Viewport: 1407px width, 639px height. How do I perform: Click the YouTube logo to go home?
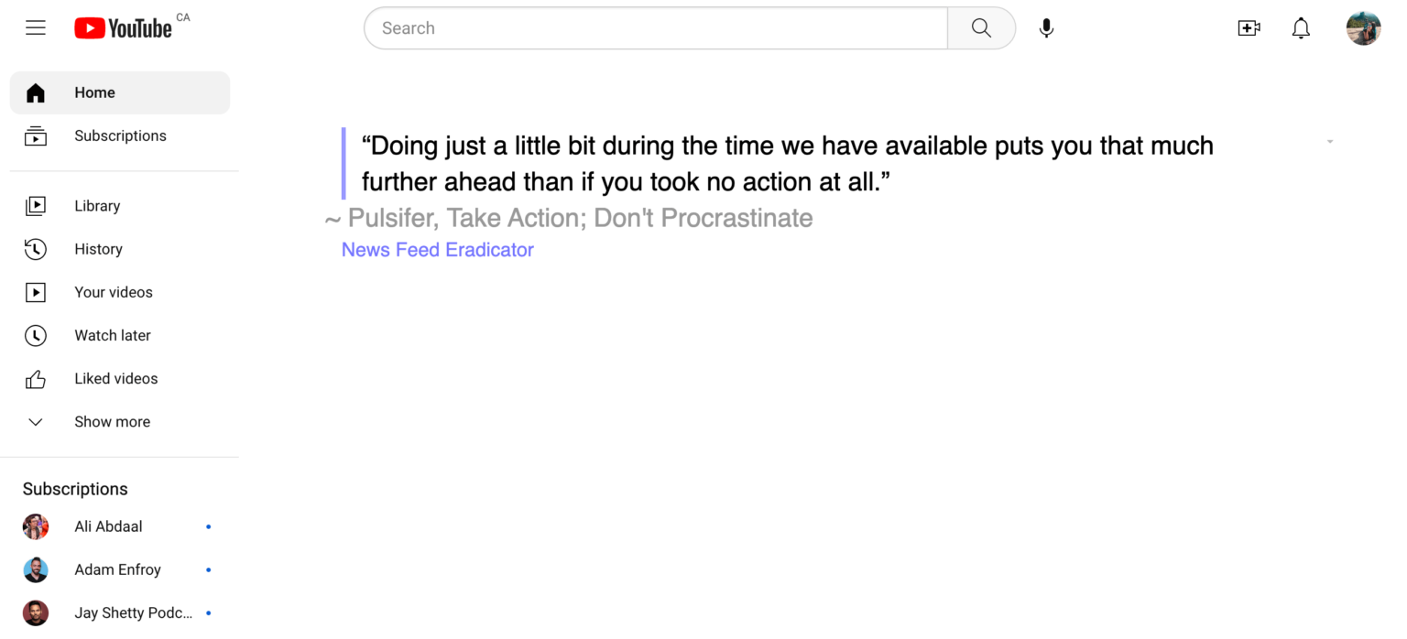point(124,27)
